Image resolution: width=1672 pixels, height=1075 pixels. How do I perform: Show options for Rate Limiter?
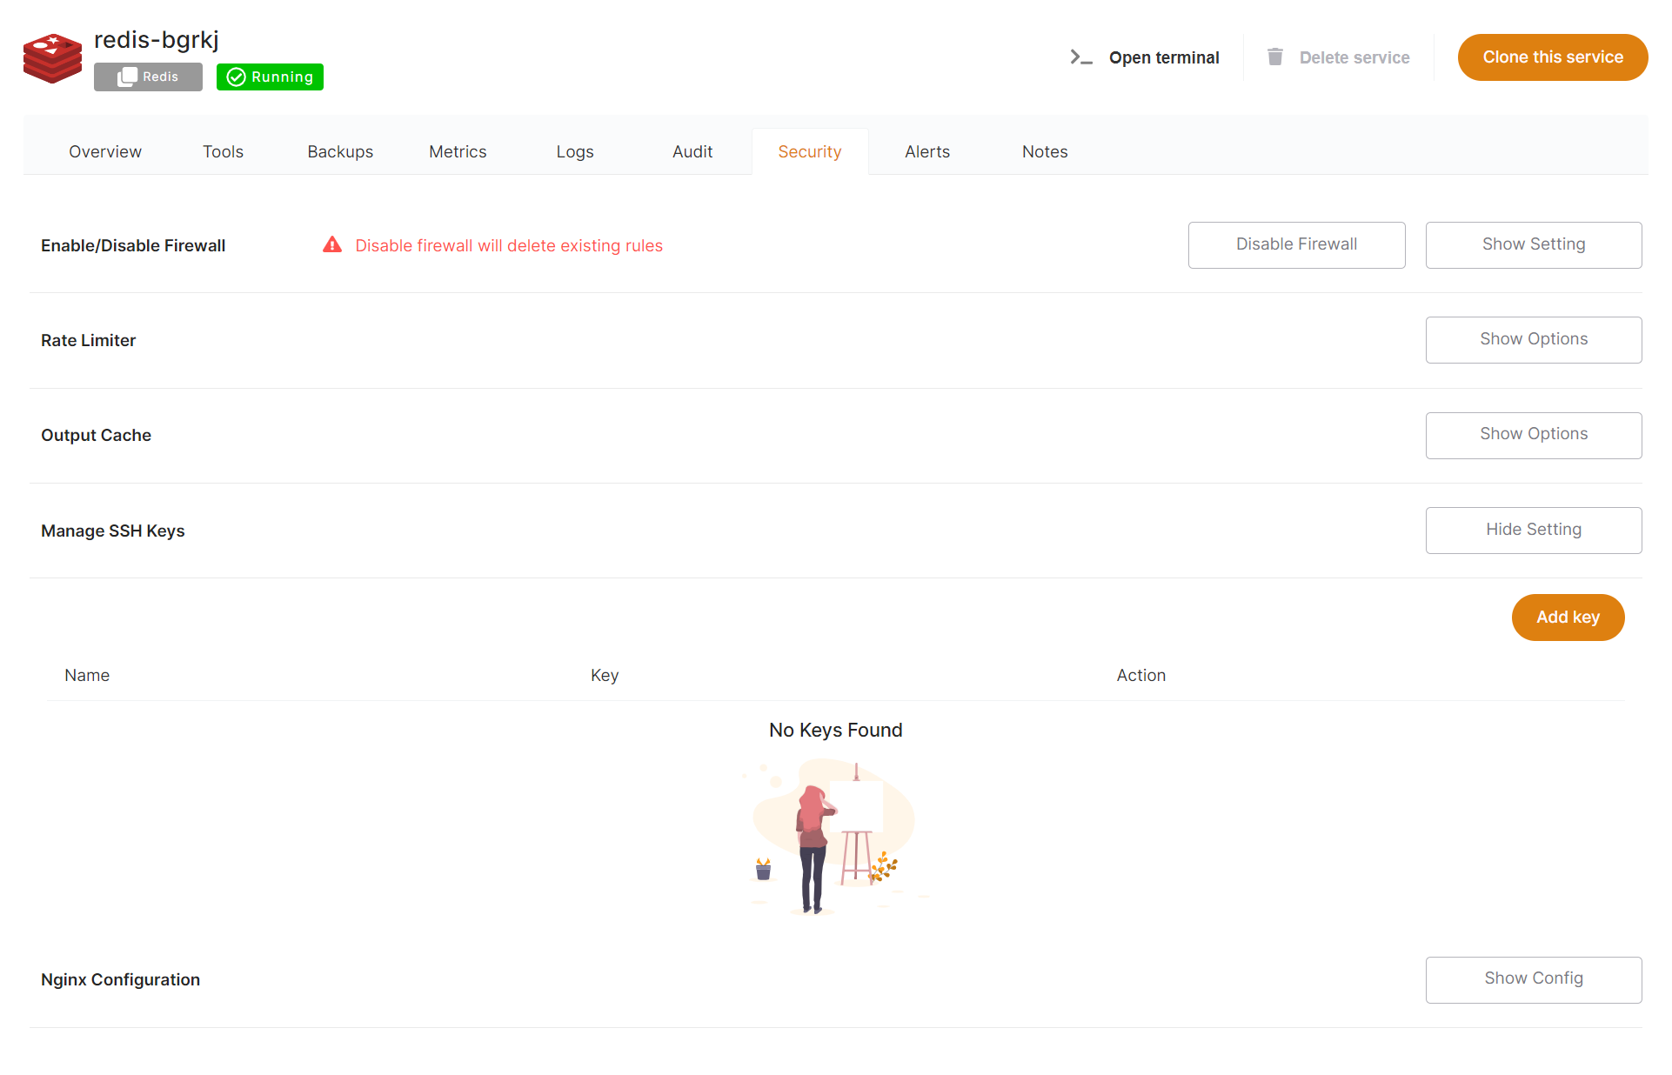pos(1533,339)
